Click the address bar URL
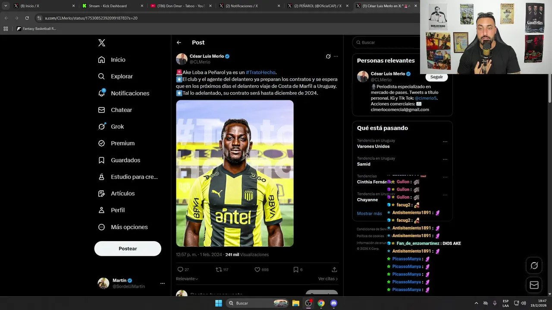 pos(91,18)
